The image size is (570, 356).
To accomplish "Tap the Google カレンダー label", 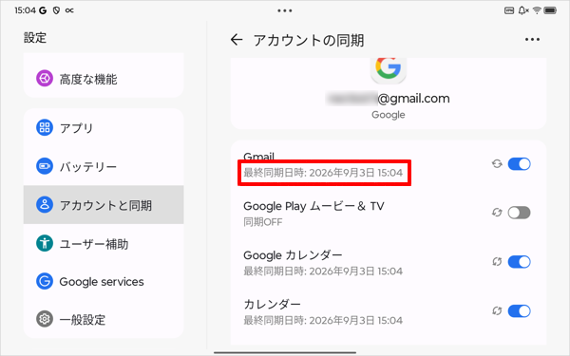I will click(293, 255).
